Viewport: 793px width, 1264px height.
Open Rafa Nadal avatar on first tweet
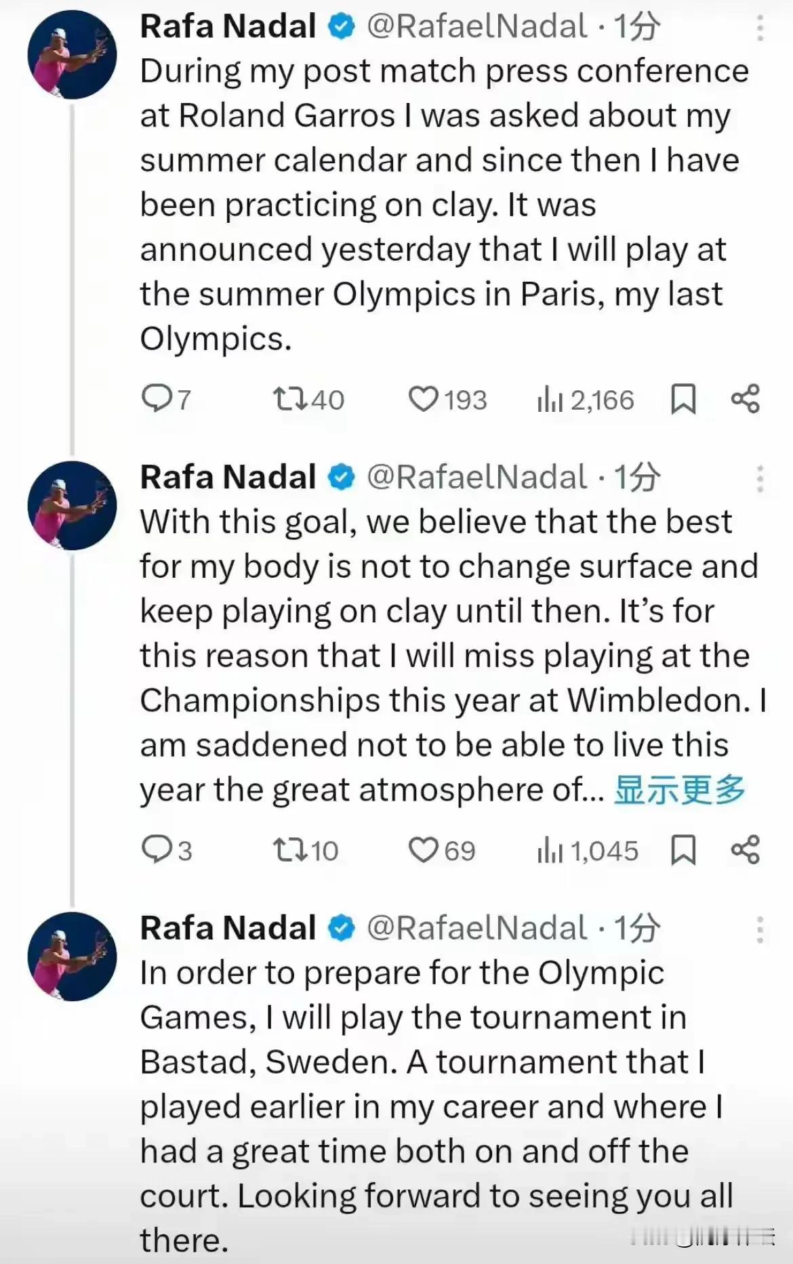click(x=72, y=55)
